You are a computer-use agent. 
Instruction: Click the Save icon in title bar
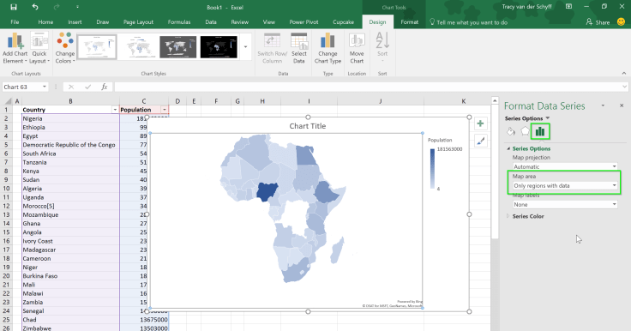click(14, 7)
